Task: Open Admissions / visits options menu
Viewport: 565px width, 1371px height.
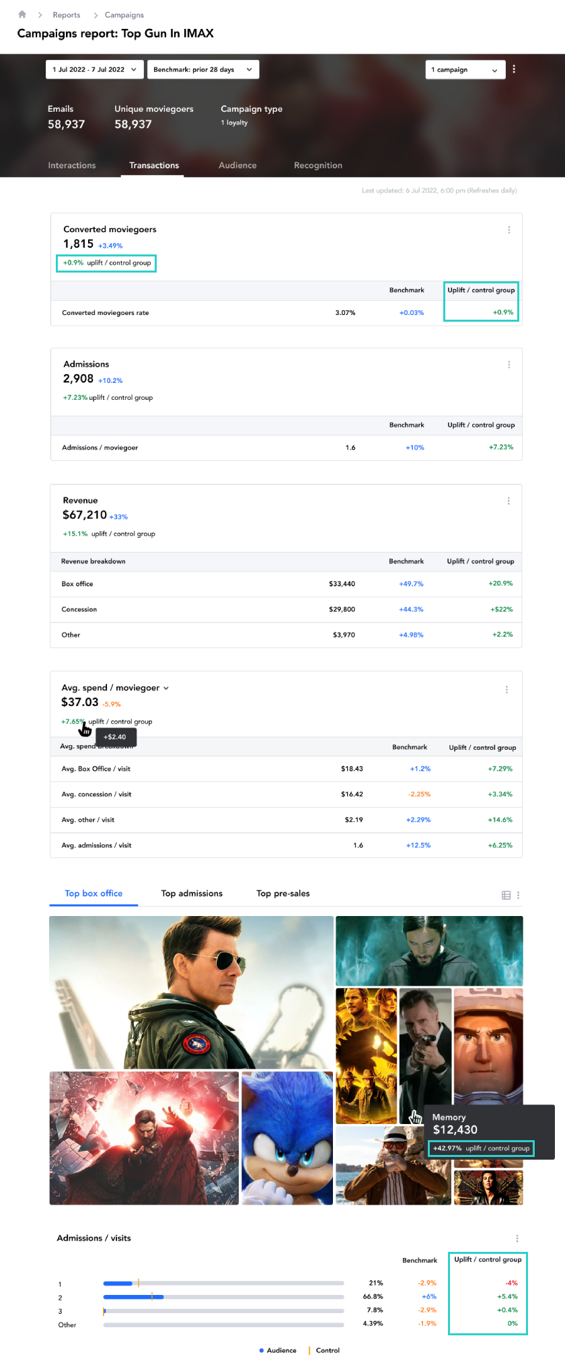Action: (517, 1238)
